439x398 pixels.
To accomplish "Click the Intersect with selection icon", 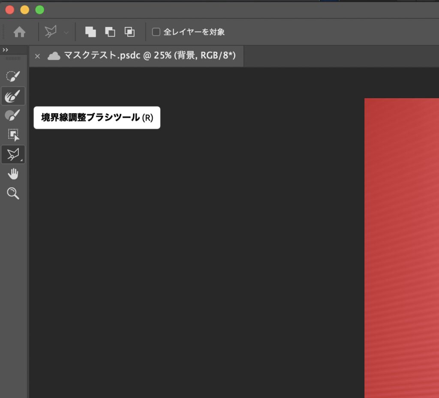I will pyautogui.click(x=129, y=32).
